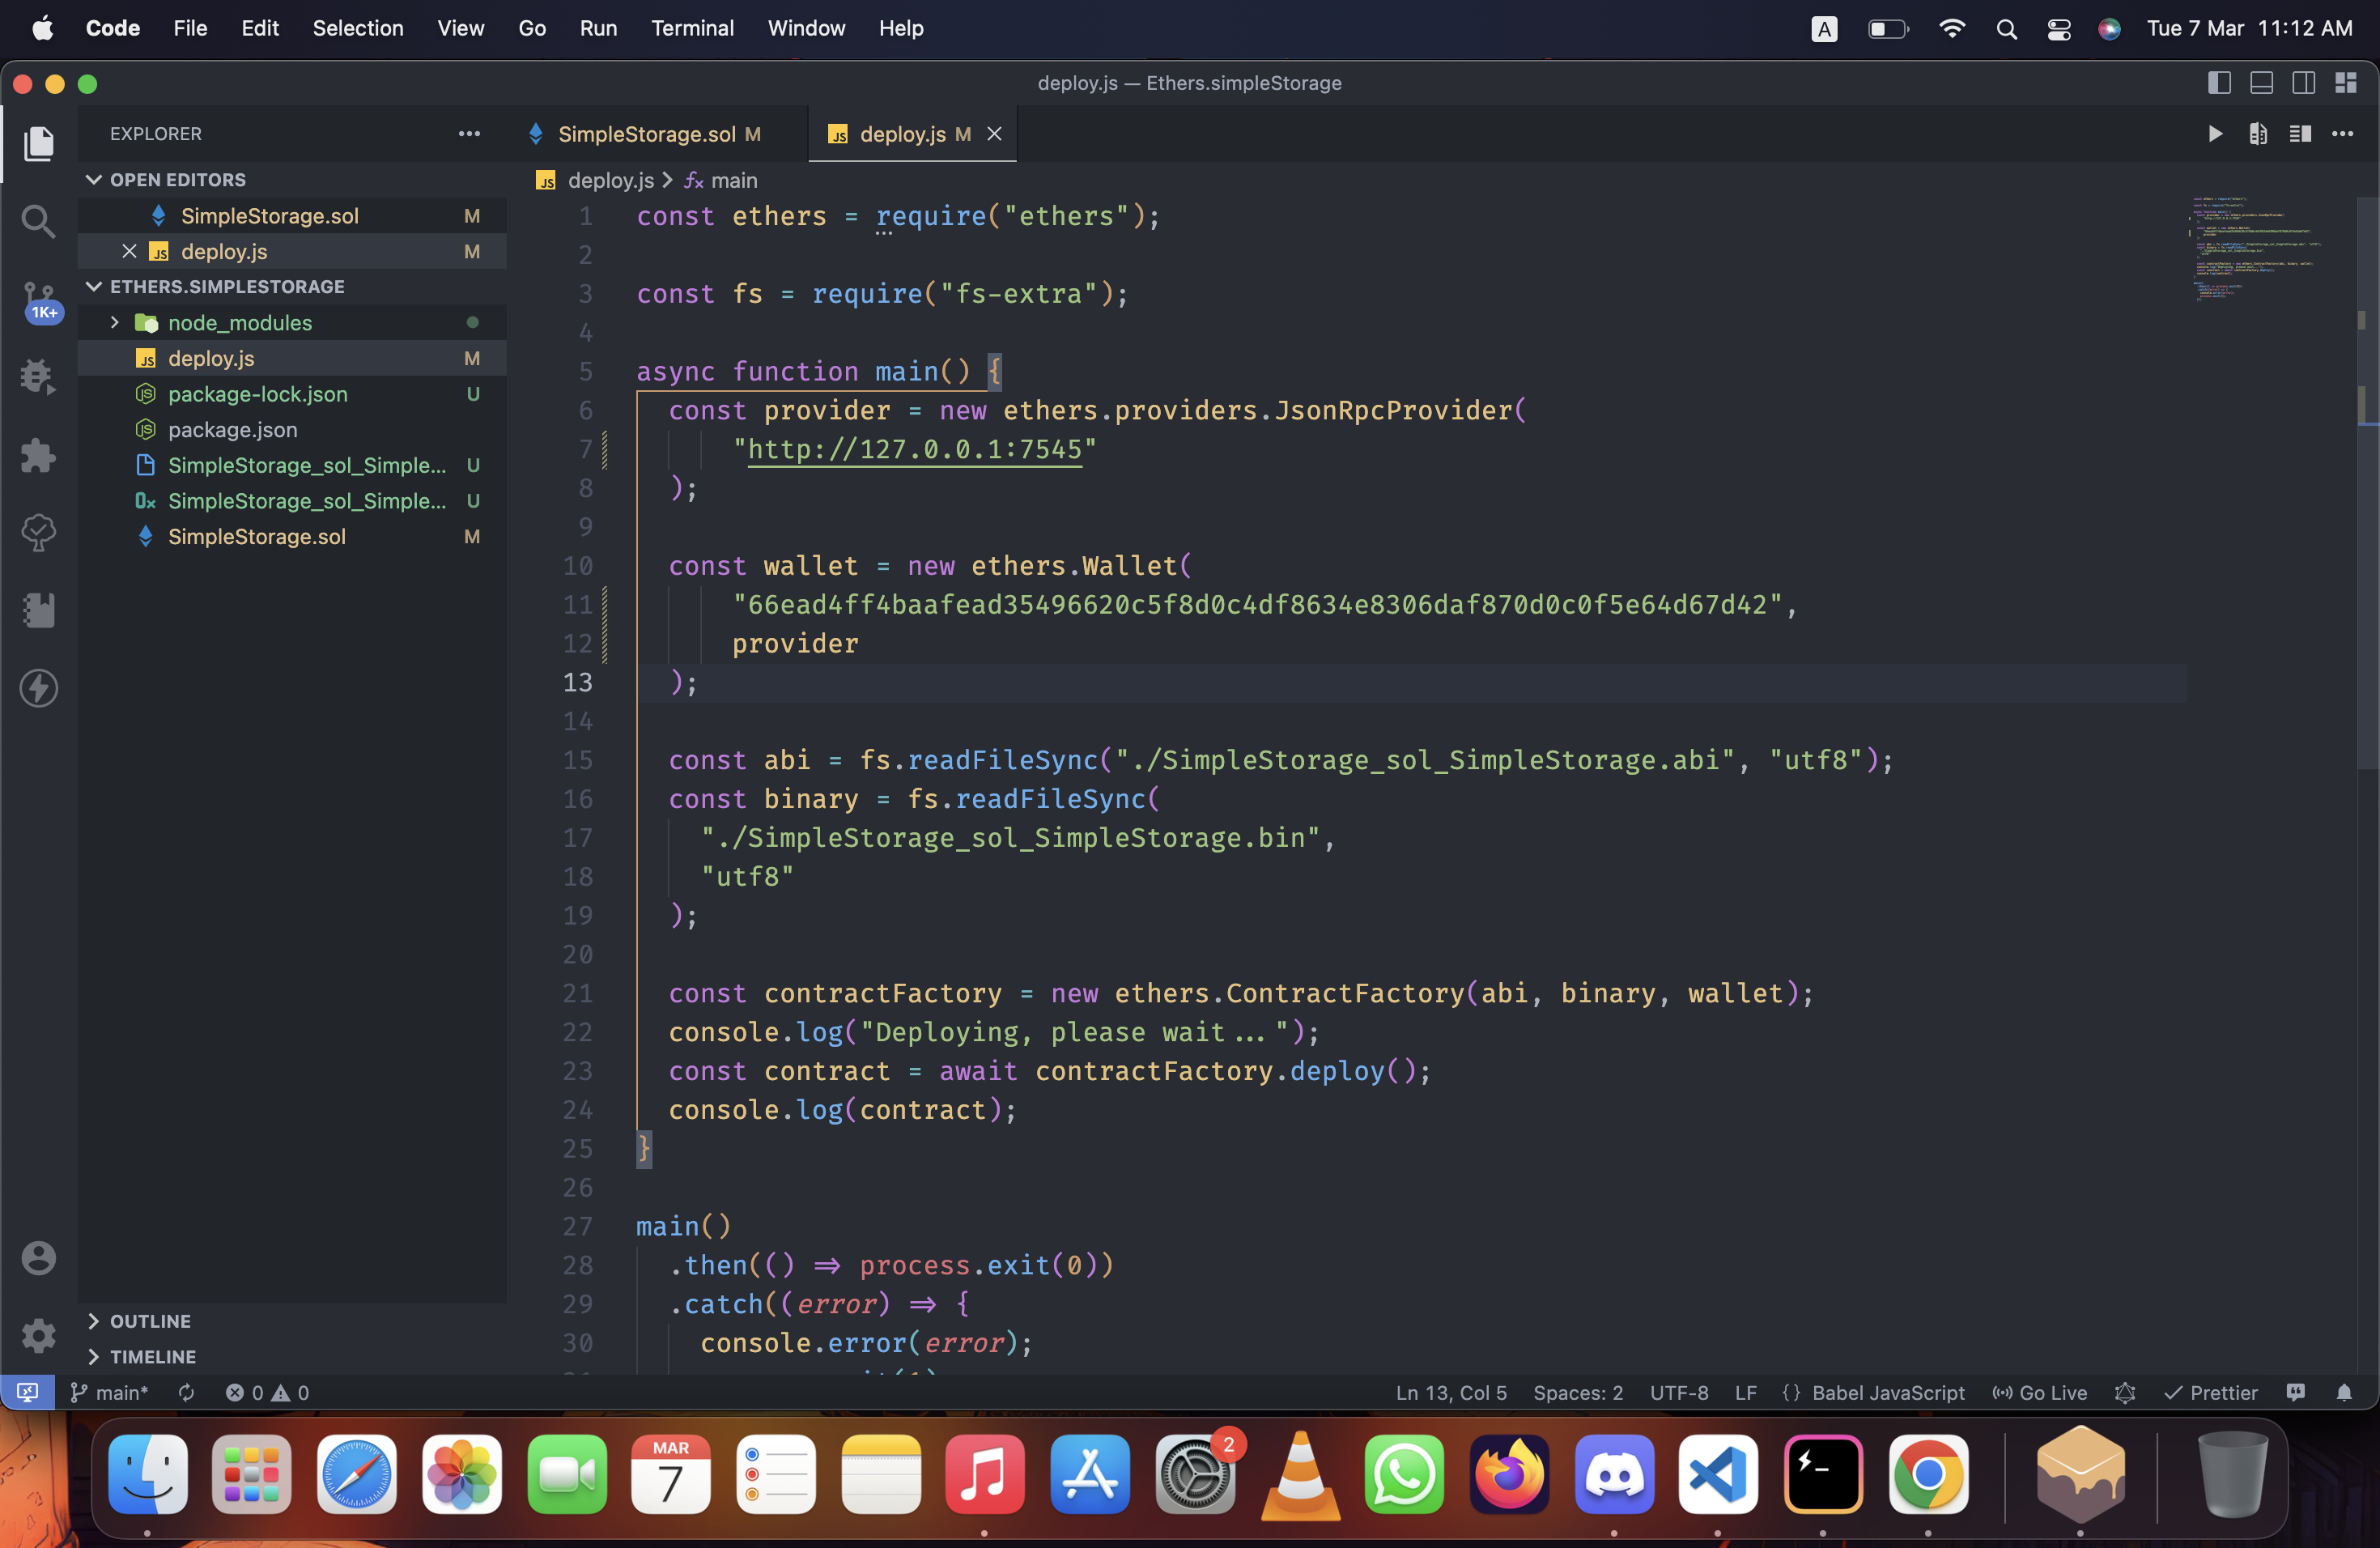
Task: Open the Customize Layout icon
Action: (2346, 83)
